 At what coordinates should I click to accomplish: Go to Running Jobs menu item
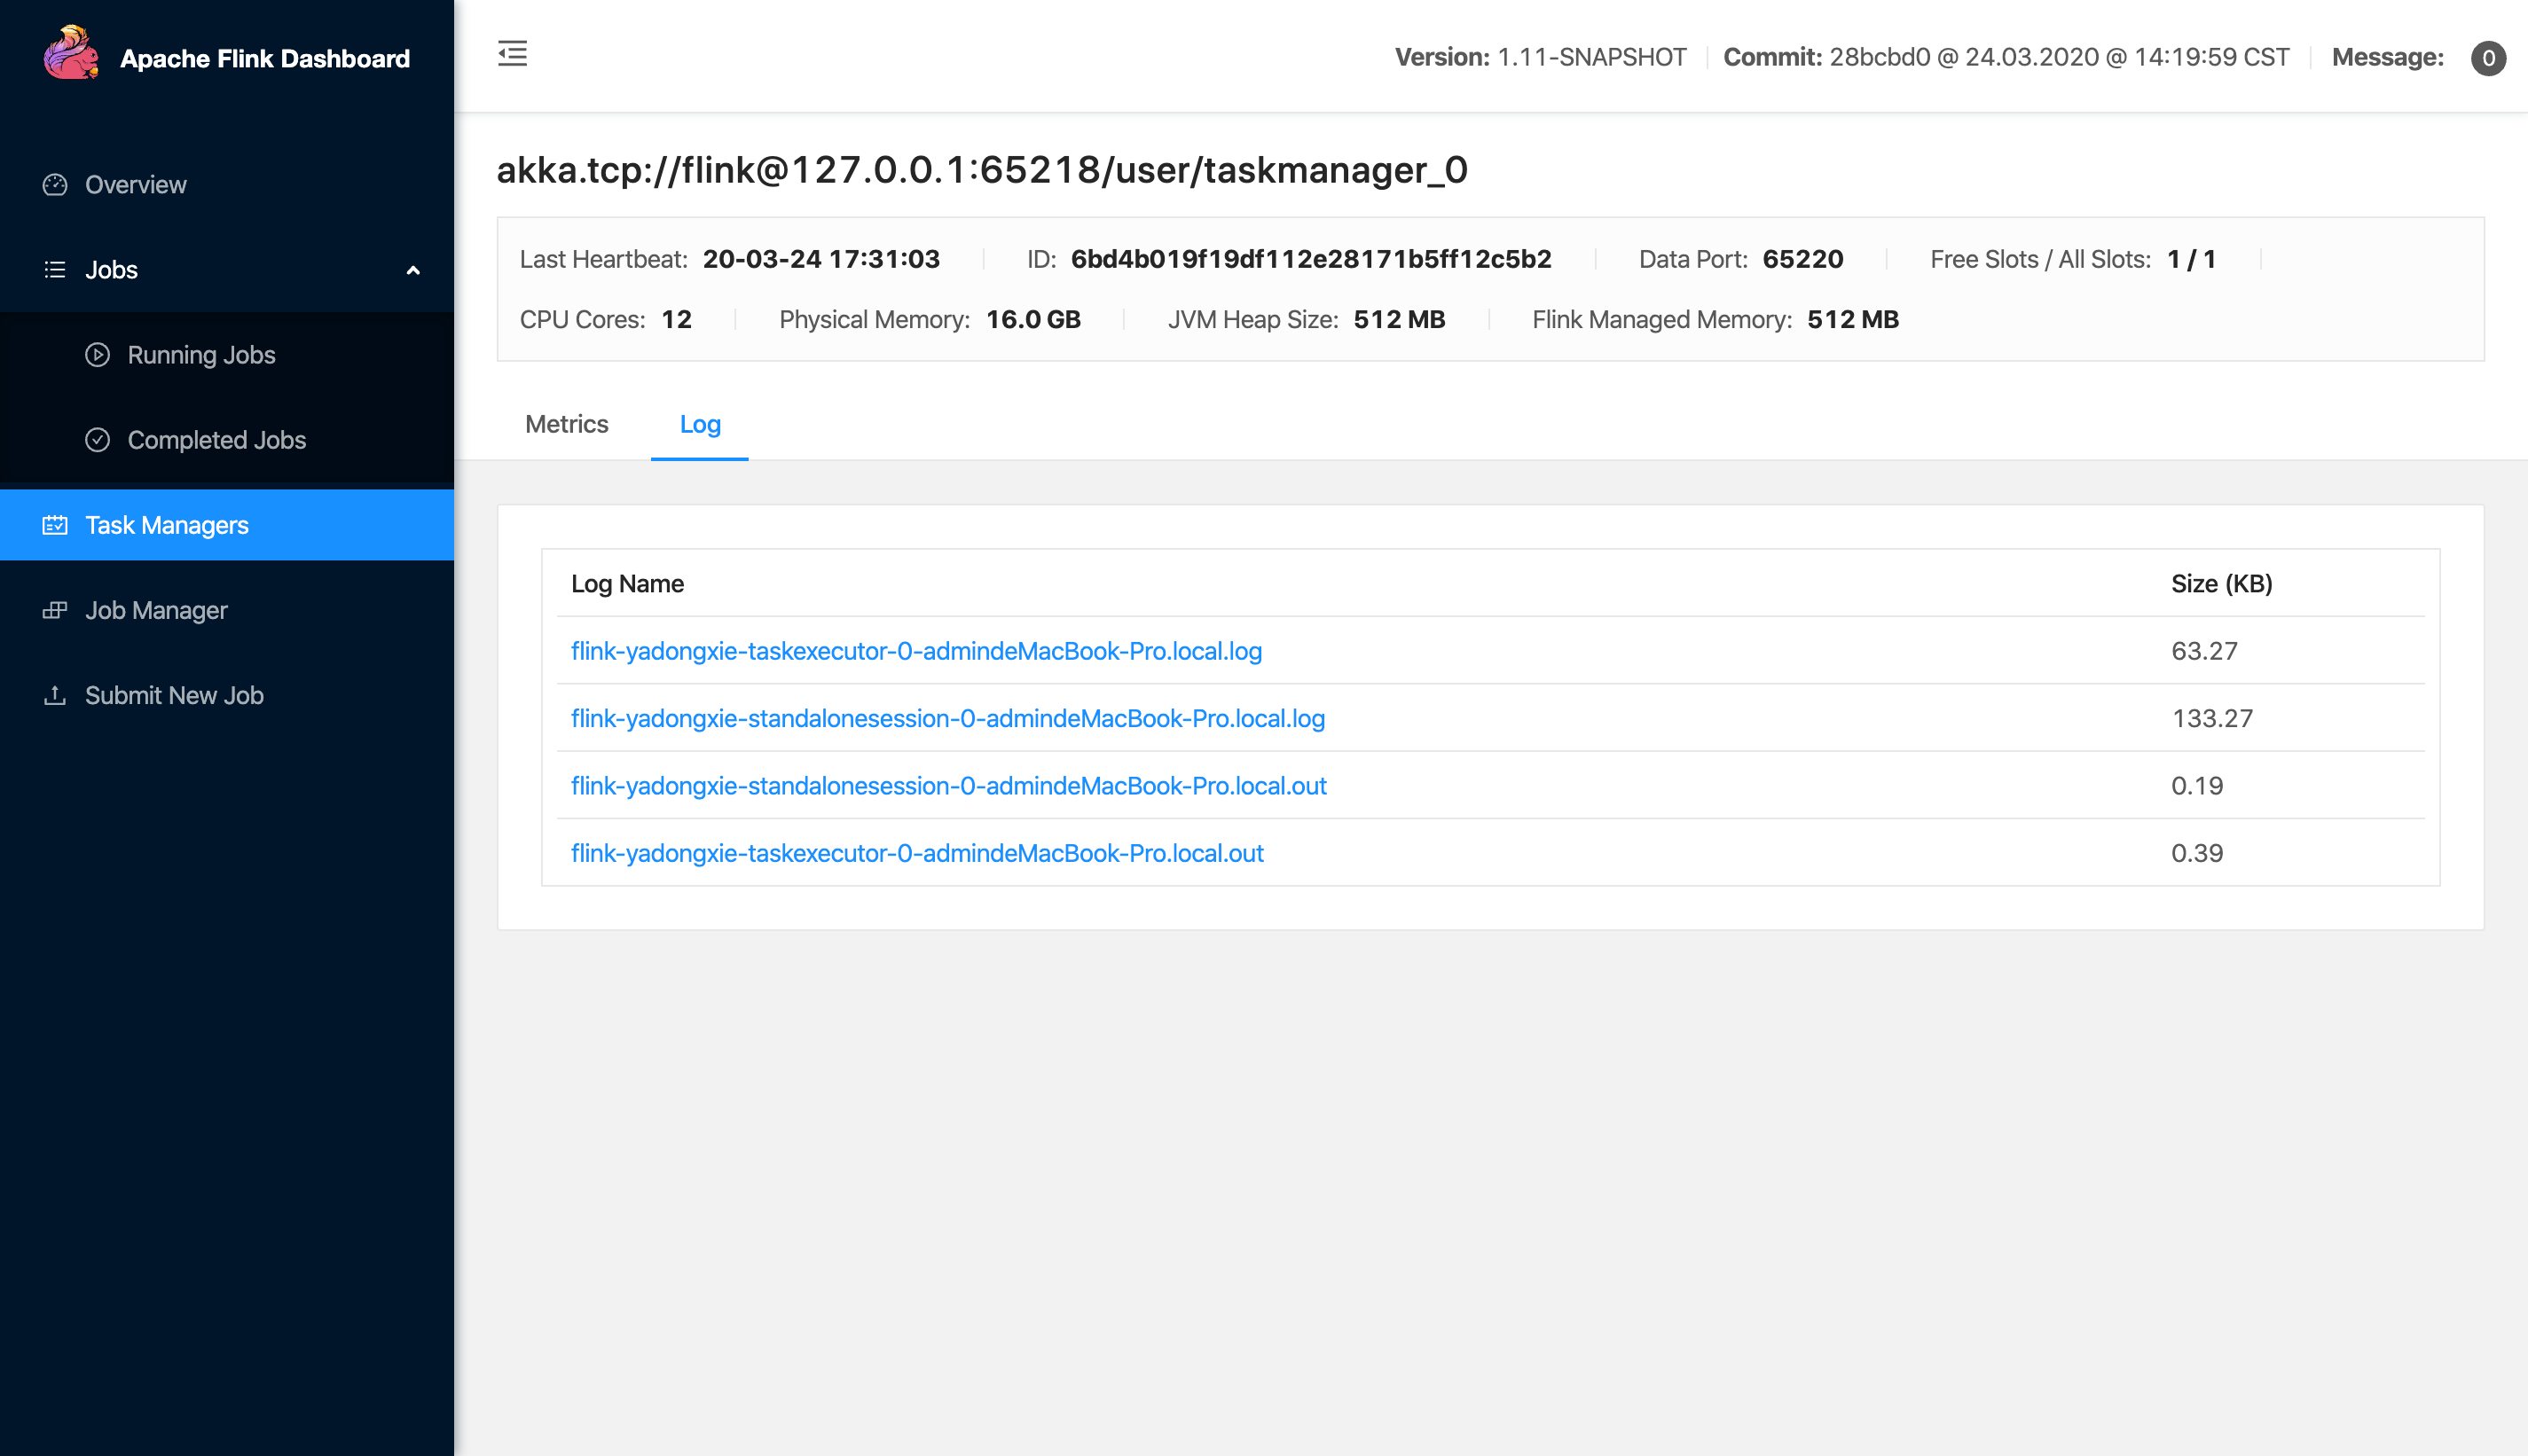point(201,355)
